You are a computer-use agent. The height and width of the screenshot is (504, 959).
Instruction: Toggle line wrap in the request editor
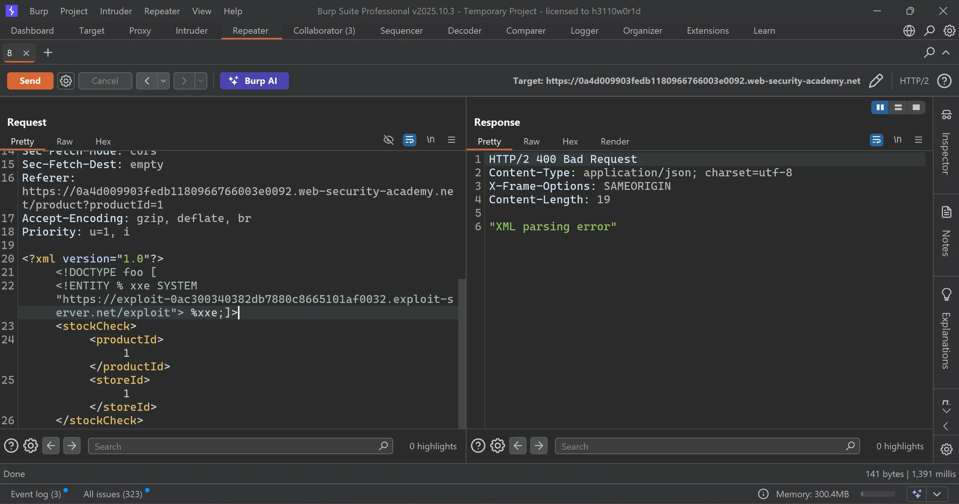click(409, 140)
